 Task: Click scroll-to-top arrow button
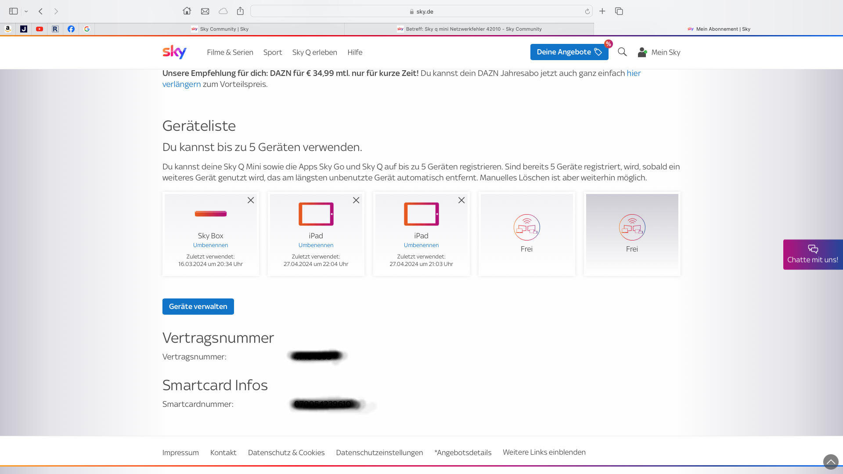point(831,462)
